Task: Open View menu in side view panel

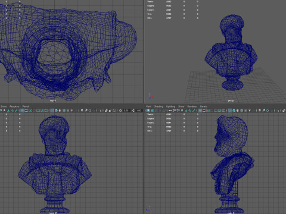Action: [x=148, y=106]
